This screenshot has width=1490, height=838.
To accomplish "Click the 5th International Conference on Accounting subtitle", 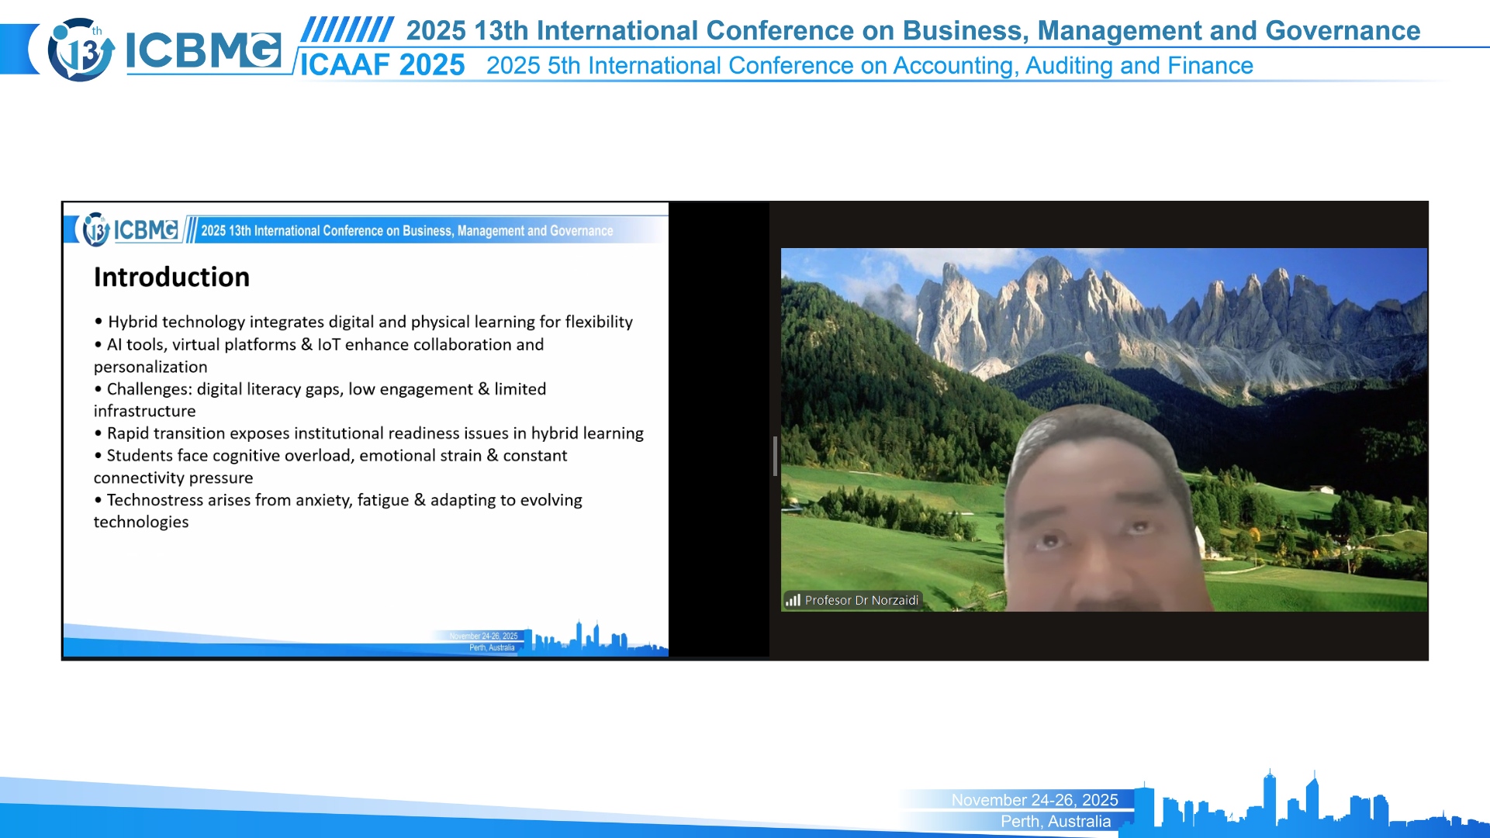I will tap(869, 66).
